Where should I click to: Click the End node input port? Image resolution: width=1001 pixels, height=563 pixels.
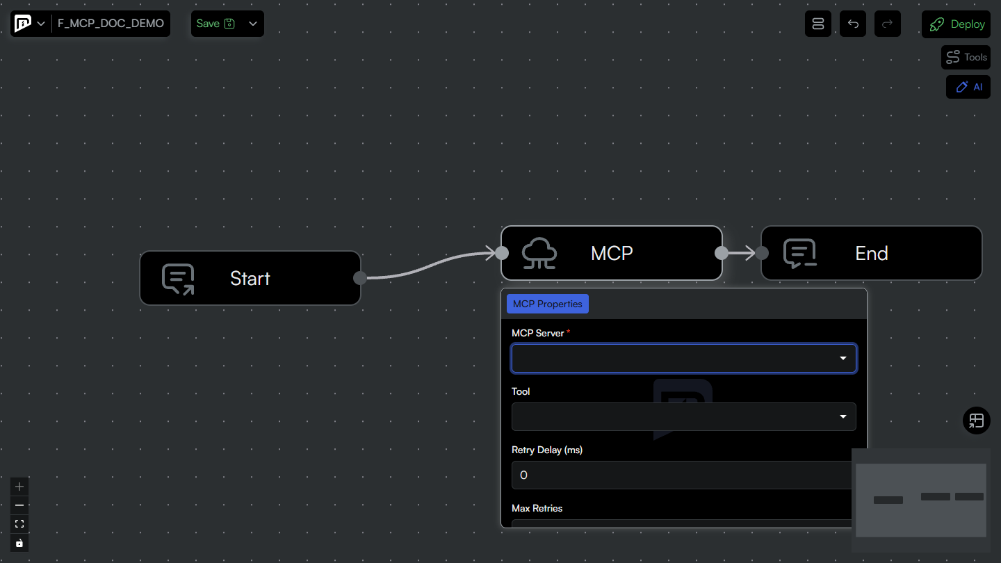click(x=762, y=253)
